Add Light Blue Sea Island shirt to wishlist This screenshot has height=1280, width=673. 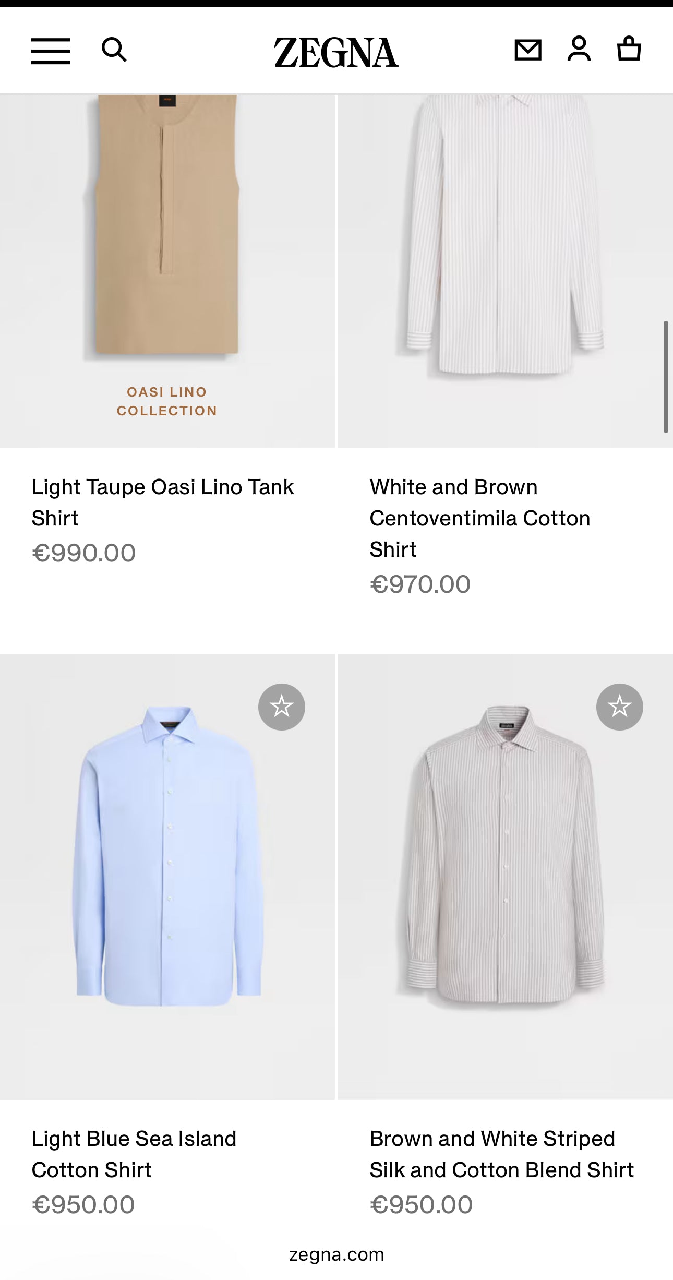[282, 707]
